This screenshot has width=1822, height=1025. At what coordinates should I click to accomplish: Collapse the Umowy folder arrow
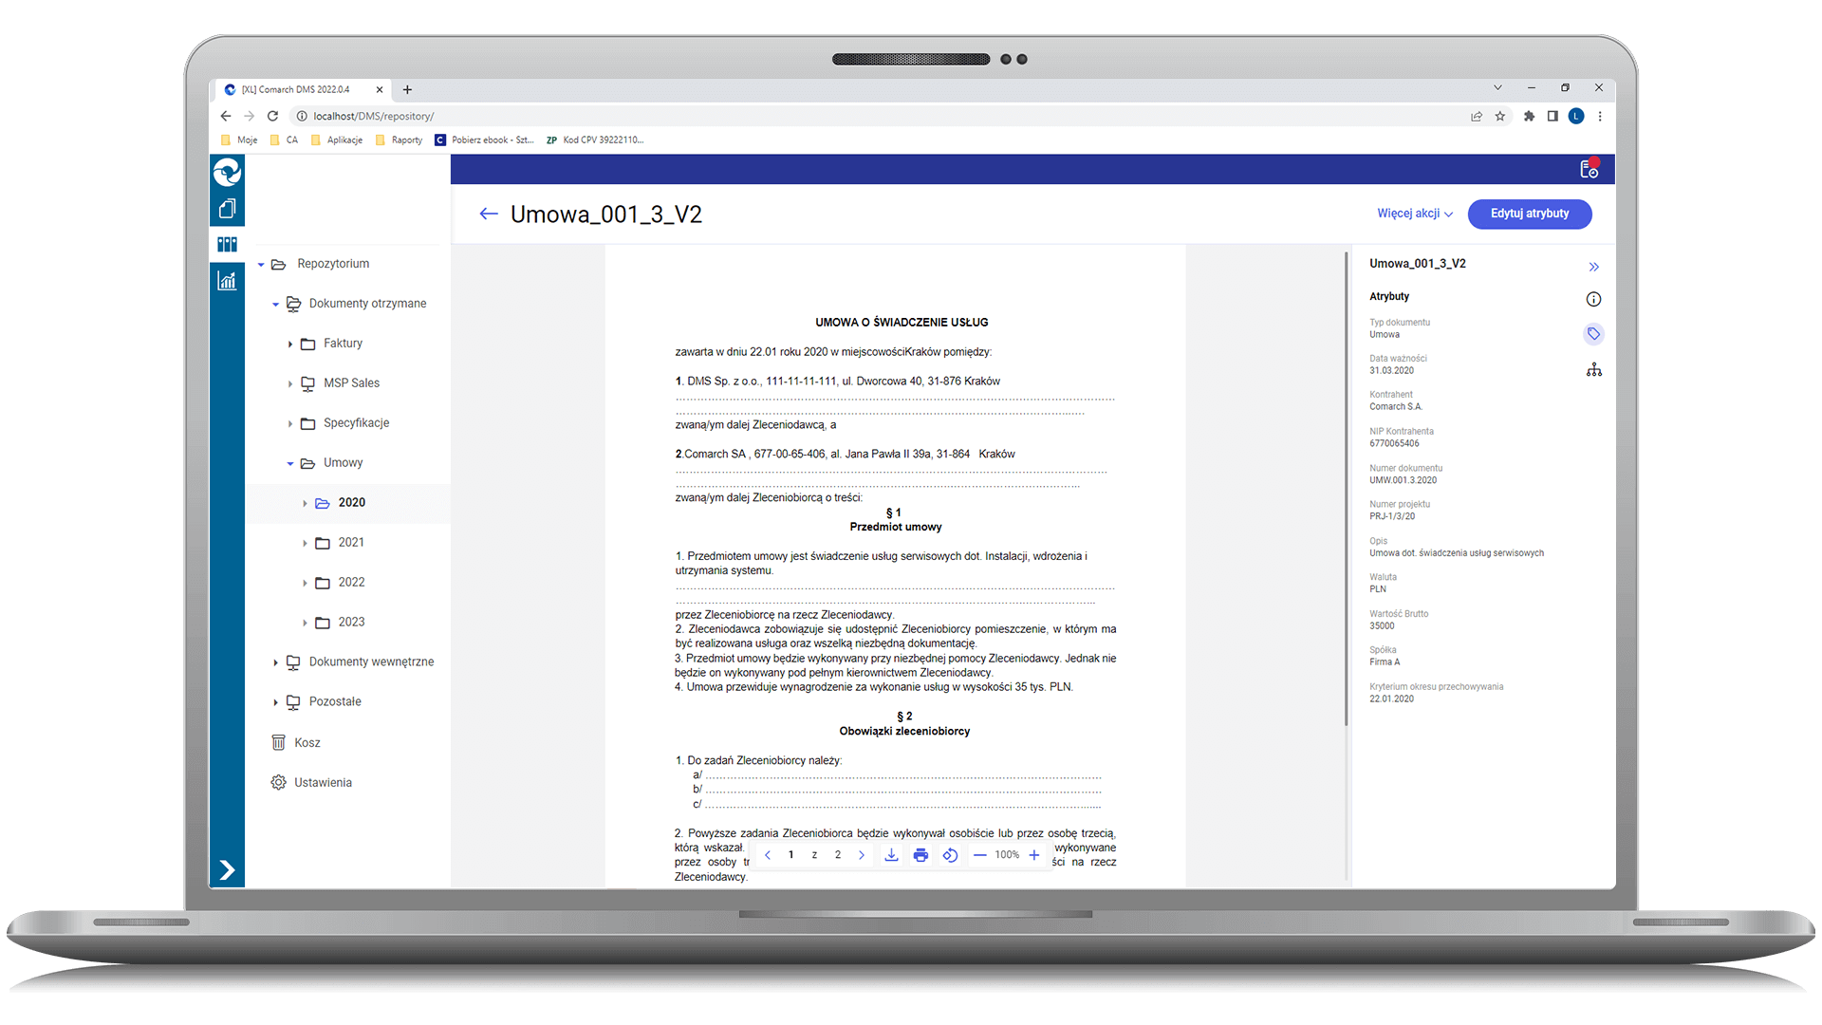point(290,464)
